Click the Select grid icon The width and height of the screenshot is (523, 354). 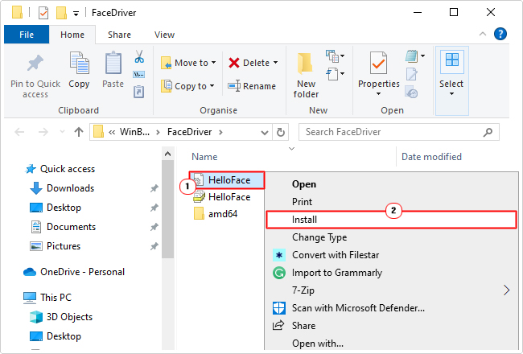(x=452, y=61)
